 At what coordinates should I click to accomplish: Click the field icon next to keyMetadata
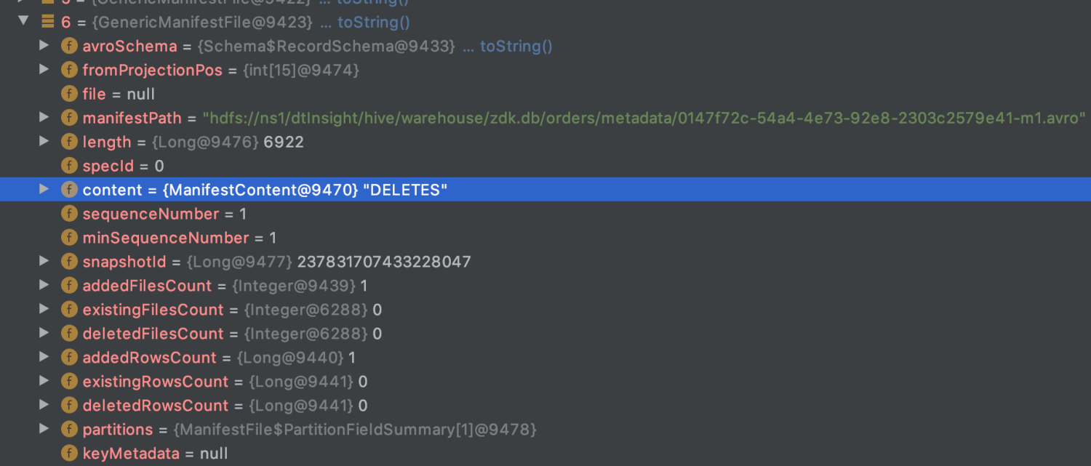pos(69,454)
